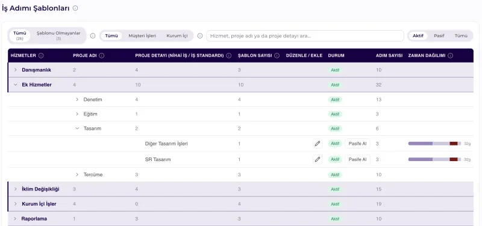Click the Tasarım project name
482x226 pixels.
92,129
